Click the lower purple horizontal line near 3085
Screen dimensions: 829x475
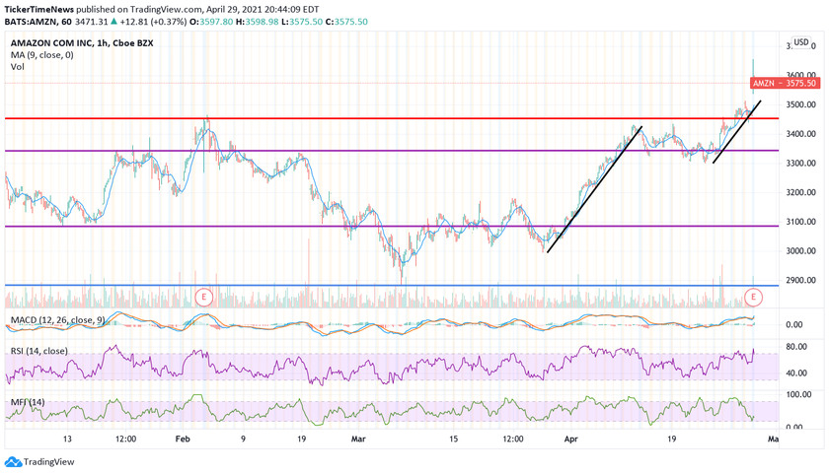click(391, 227)
